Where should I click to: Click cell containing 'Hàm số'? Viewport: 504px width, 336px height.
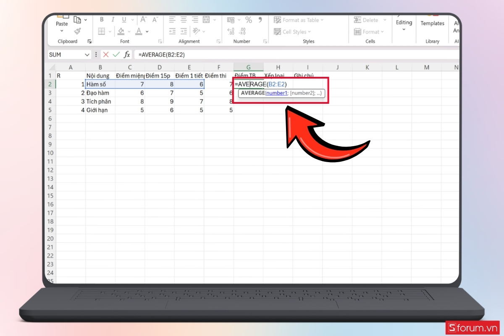coord(100,84)
